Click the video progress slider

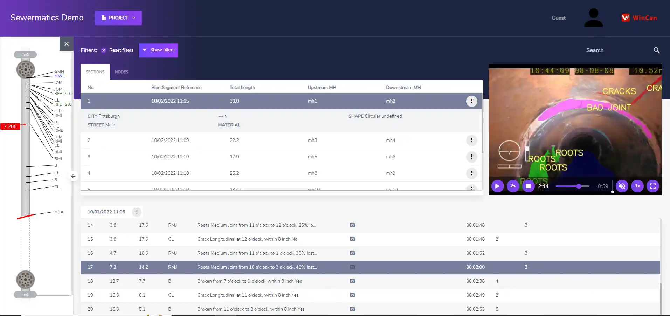tap(572, 186)
